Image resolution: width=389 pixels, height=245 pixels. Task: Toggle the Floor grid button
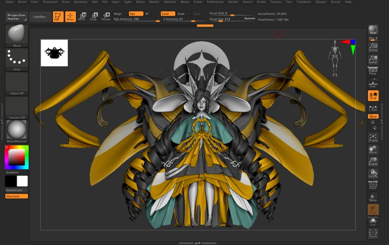click(x=373, y=83)
